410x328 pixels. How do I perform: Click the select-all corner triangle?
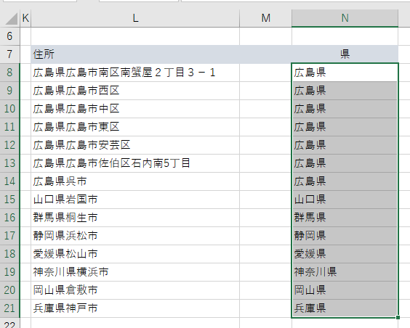tap(12, 19)
